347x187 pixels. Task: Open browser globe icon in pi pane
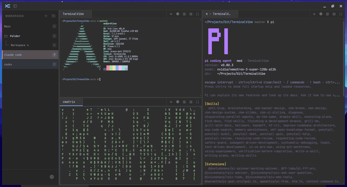click(x=321, y=14)
